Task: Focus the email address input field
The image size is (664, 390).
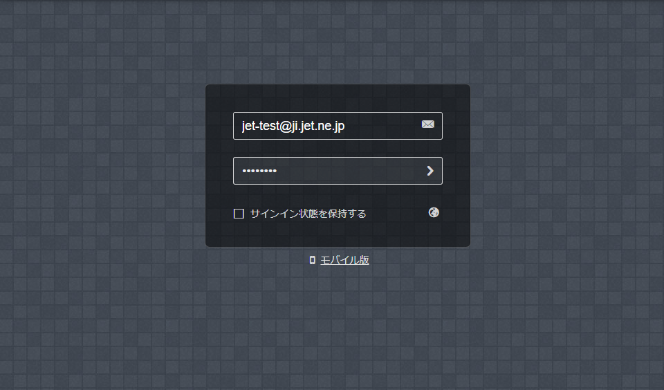Action: 338,126
